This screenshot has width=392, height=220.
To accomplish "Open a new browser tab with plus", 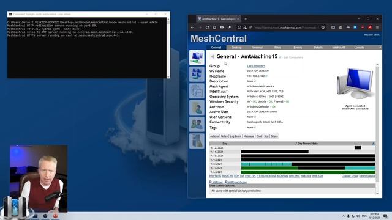I will pos(246,19).
